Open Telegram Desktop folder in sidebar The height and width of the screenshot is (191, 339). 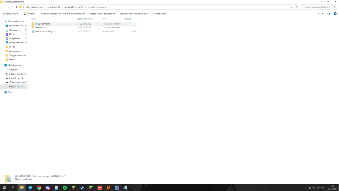[18, 55]
